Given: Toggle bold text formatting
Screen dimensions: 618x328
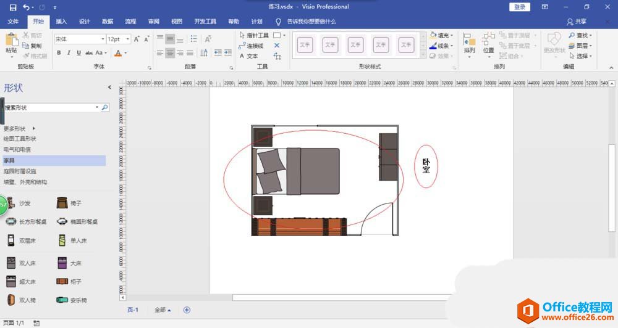Looking at the screenshot, I should coord(59,53).
